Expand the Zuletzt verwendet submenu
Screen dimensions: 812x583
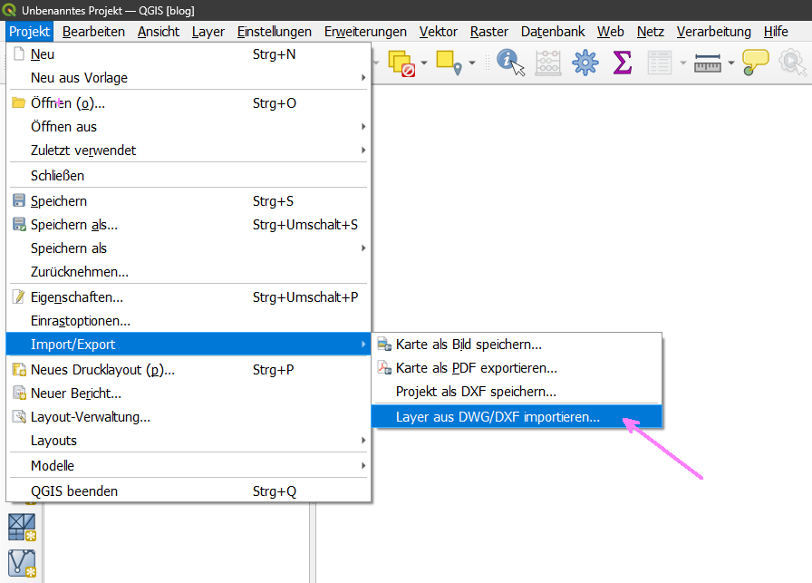coord(109,151)
